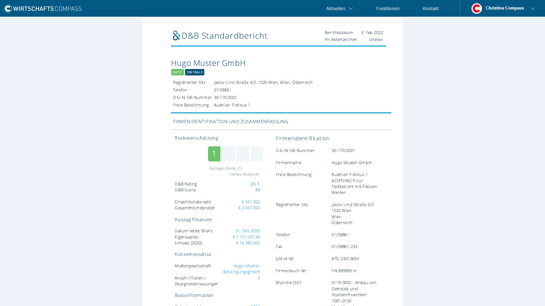This screenshot has height=306, width=545.
Task: Click the branch count value 2
Action: click(259, 278)
